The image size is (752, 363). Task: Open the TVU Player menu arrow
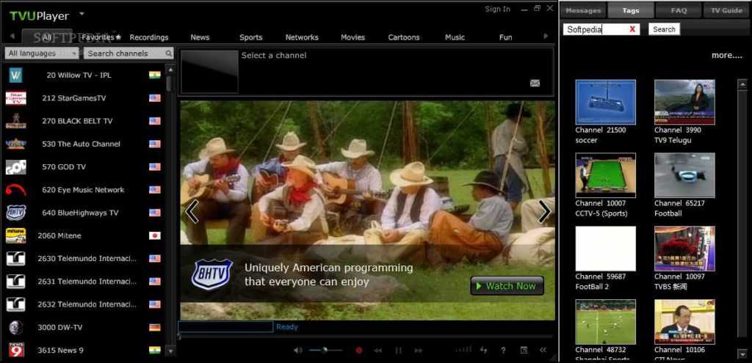(x=82, y=13)
